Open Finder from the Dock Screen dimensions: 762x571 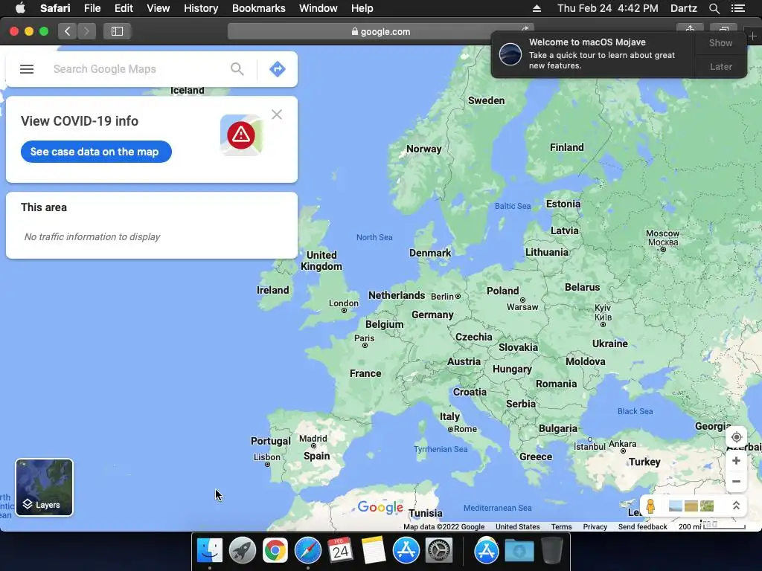pos(209,551)
